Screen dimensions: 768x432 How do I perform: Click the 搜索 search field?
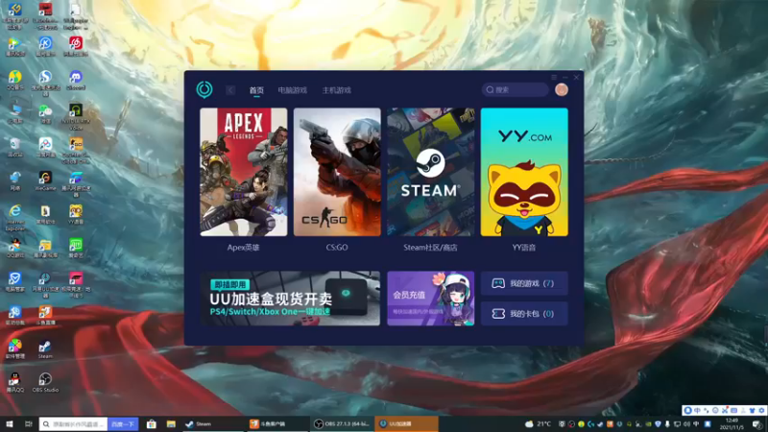[x=515, y=89]
